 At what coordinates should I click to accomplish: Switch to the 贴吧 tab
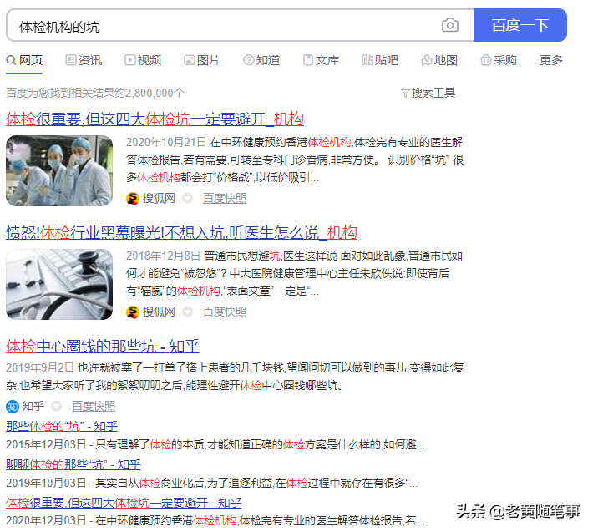[x=380, y=60]
